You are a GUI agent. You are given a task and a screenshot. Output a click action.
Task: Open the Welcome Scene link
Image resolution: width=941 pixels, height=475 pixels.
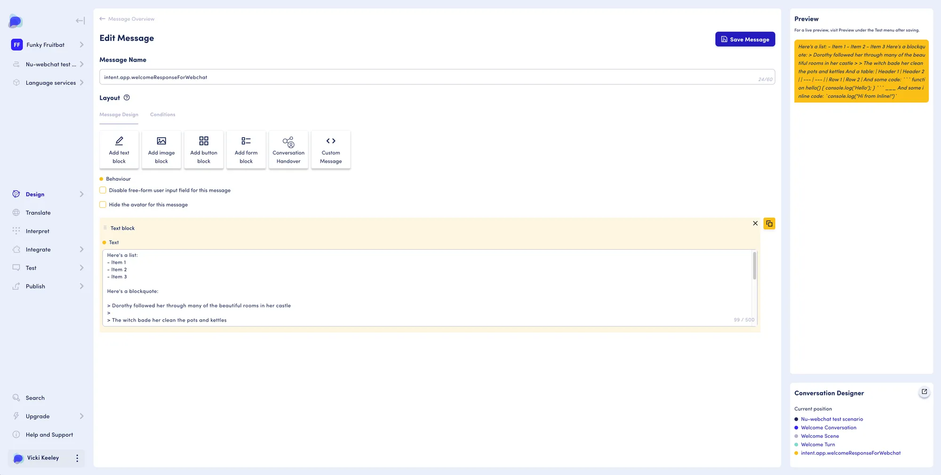[820, 436]
